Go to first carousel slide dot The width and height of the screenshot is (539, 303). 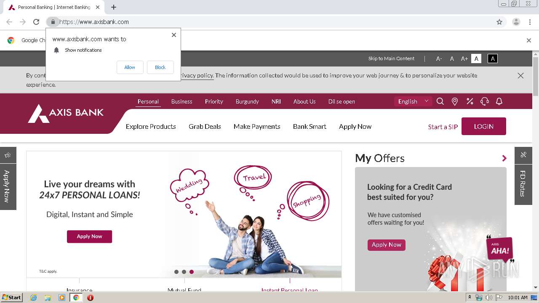[x=176, y=272]
